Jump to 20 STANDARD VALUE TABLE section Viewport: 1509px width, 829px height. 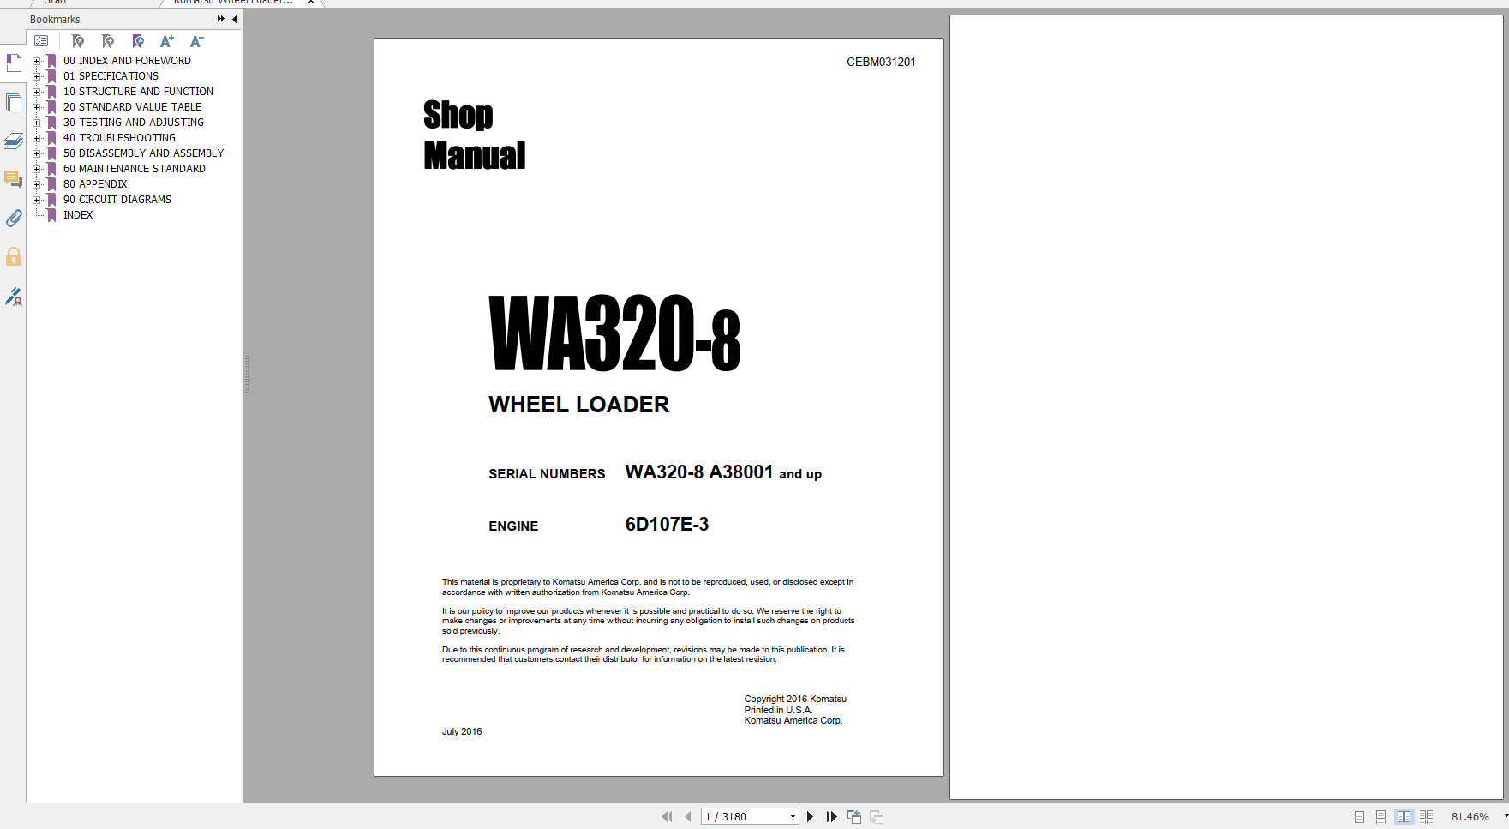132,107
